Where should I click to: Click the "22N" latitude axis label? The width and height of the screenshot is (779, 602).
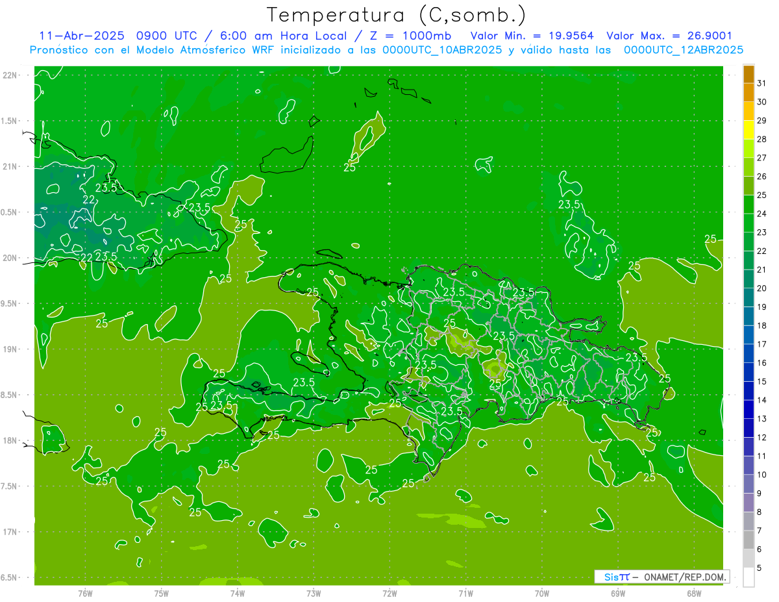point(10,75)
